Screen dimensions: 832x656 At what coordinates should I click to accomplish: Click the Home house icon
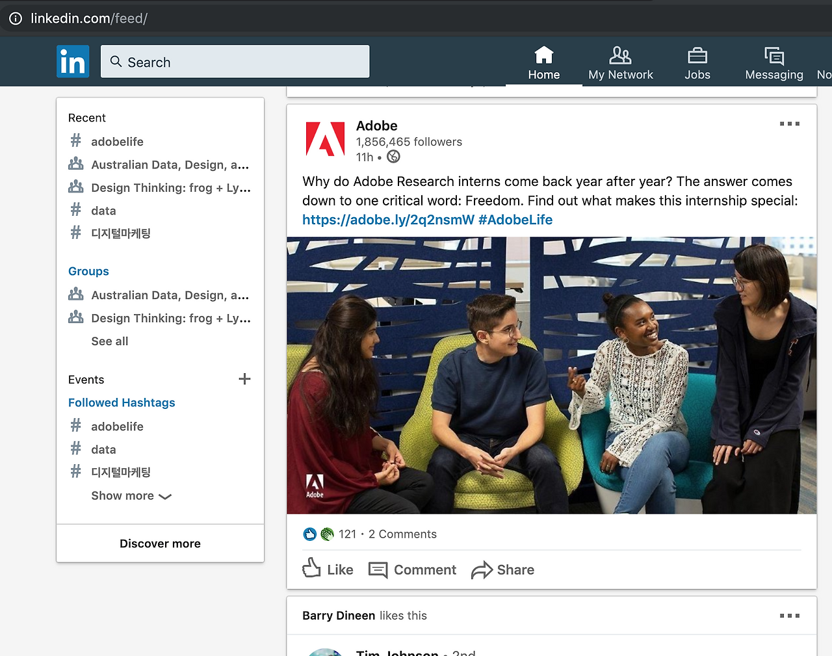pyautogui.click(x=544, y=55)
